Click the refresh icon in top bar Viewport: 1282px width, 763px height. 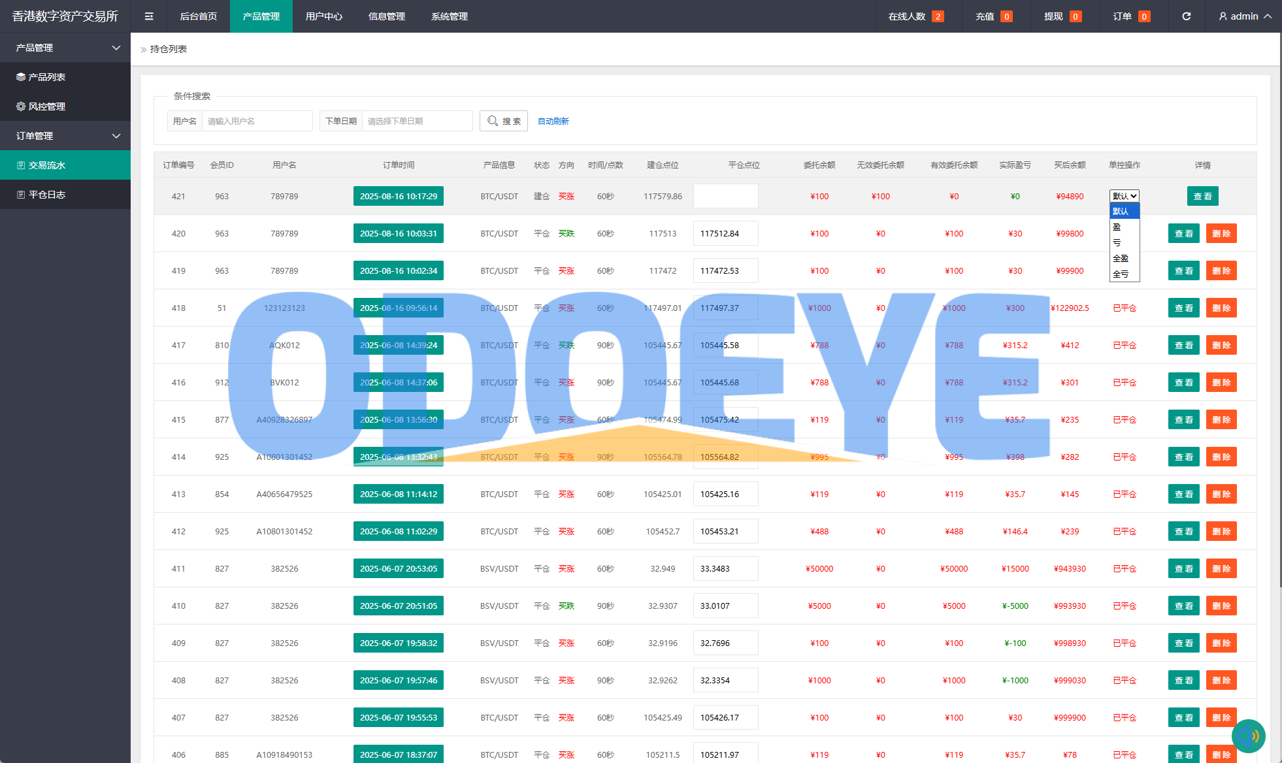1186,16
